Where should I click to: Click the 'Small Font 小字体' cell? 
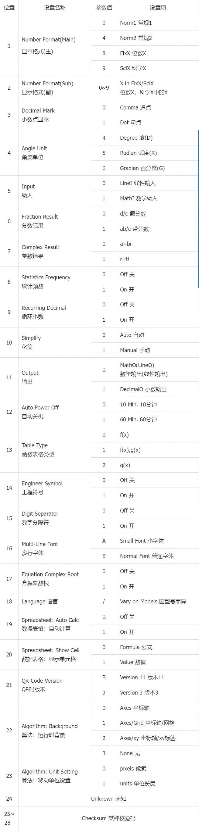(158, 541)
